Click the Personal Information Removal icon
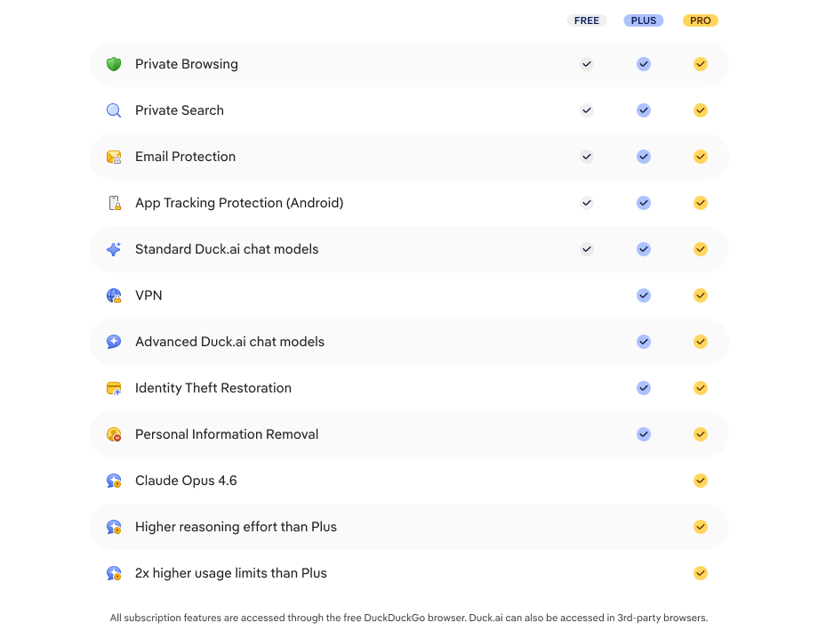 [x=113, y=433]
